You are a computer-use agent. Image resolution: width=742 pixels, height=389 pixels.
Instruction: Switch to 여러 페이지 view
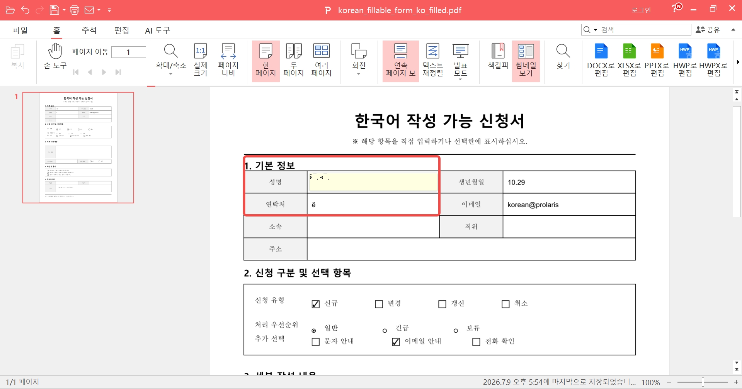click(x=322, y=60)
